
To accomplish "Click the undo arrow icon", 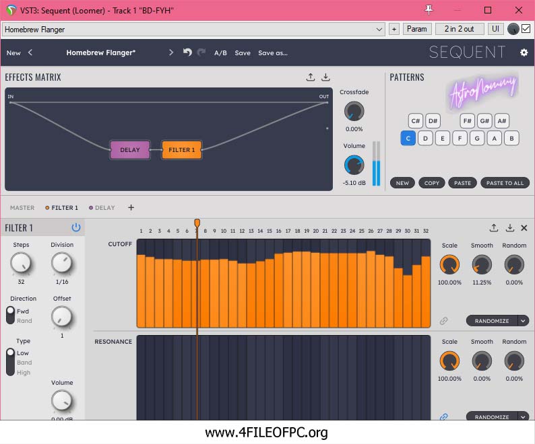I will point(187,52).
